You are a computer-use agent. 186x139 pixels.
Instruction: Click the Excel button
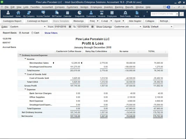(118, 21)
